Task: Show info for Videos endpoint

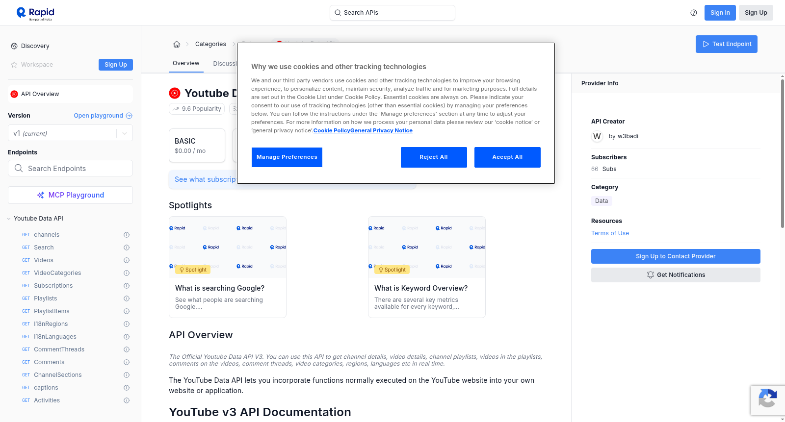Action: tap(127, 260)
